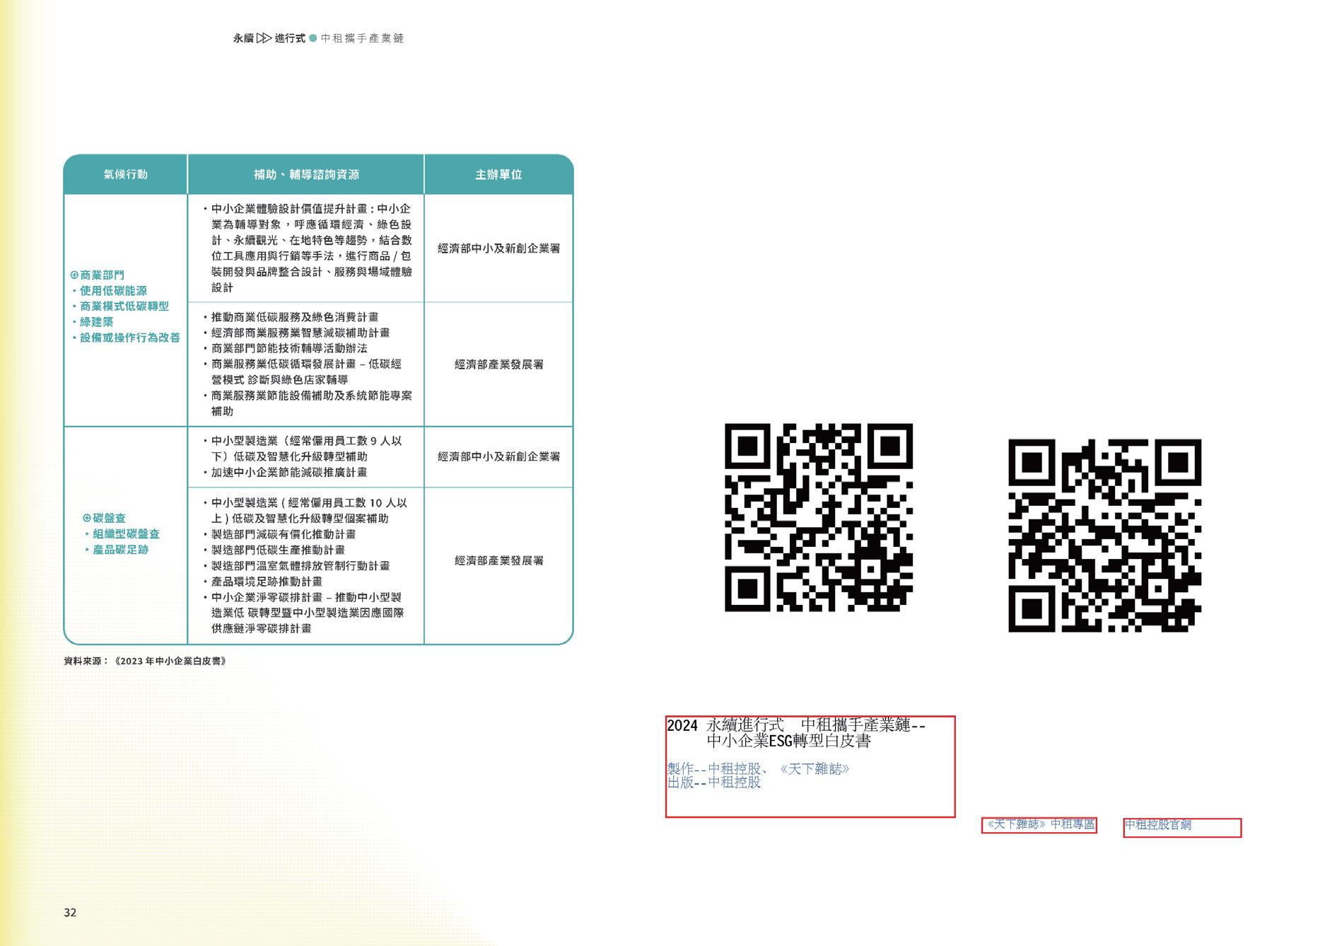The width and height of the screenshot is (1337, 946).
Task: Open the 《天下雜誌》中租專區 link
Action: [x=1040, y=824]
